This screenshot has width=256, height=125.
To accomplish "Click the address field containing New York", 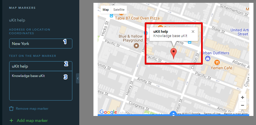I will pos(41,44).
